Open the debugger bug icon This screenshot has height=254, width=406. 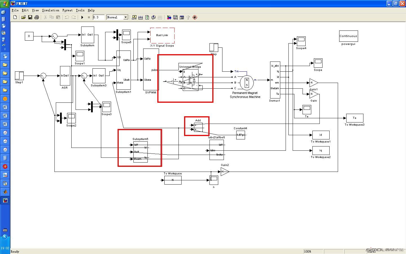[x=195, y=17]
